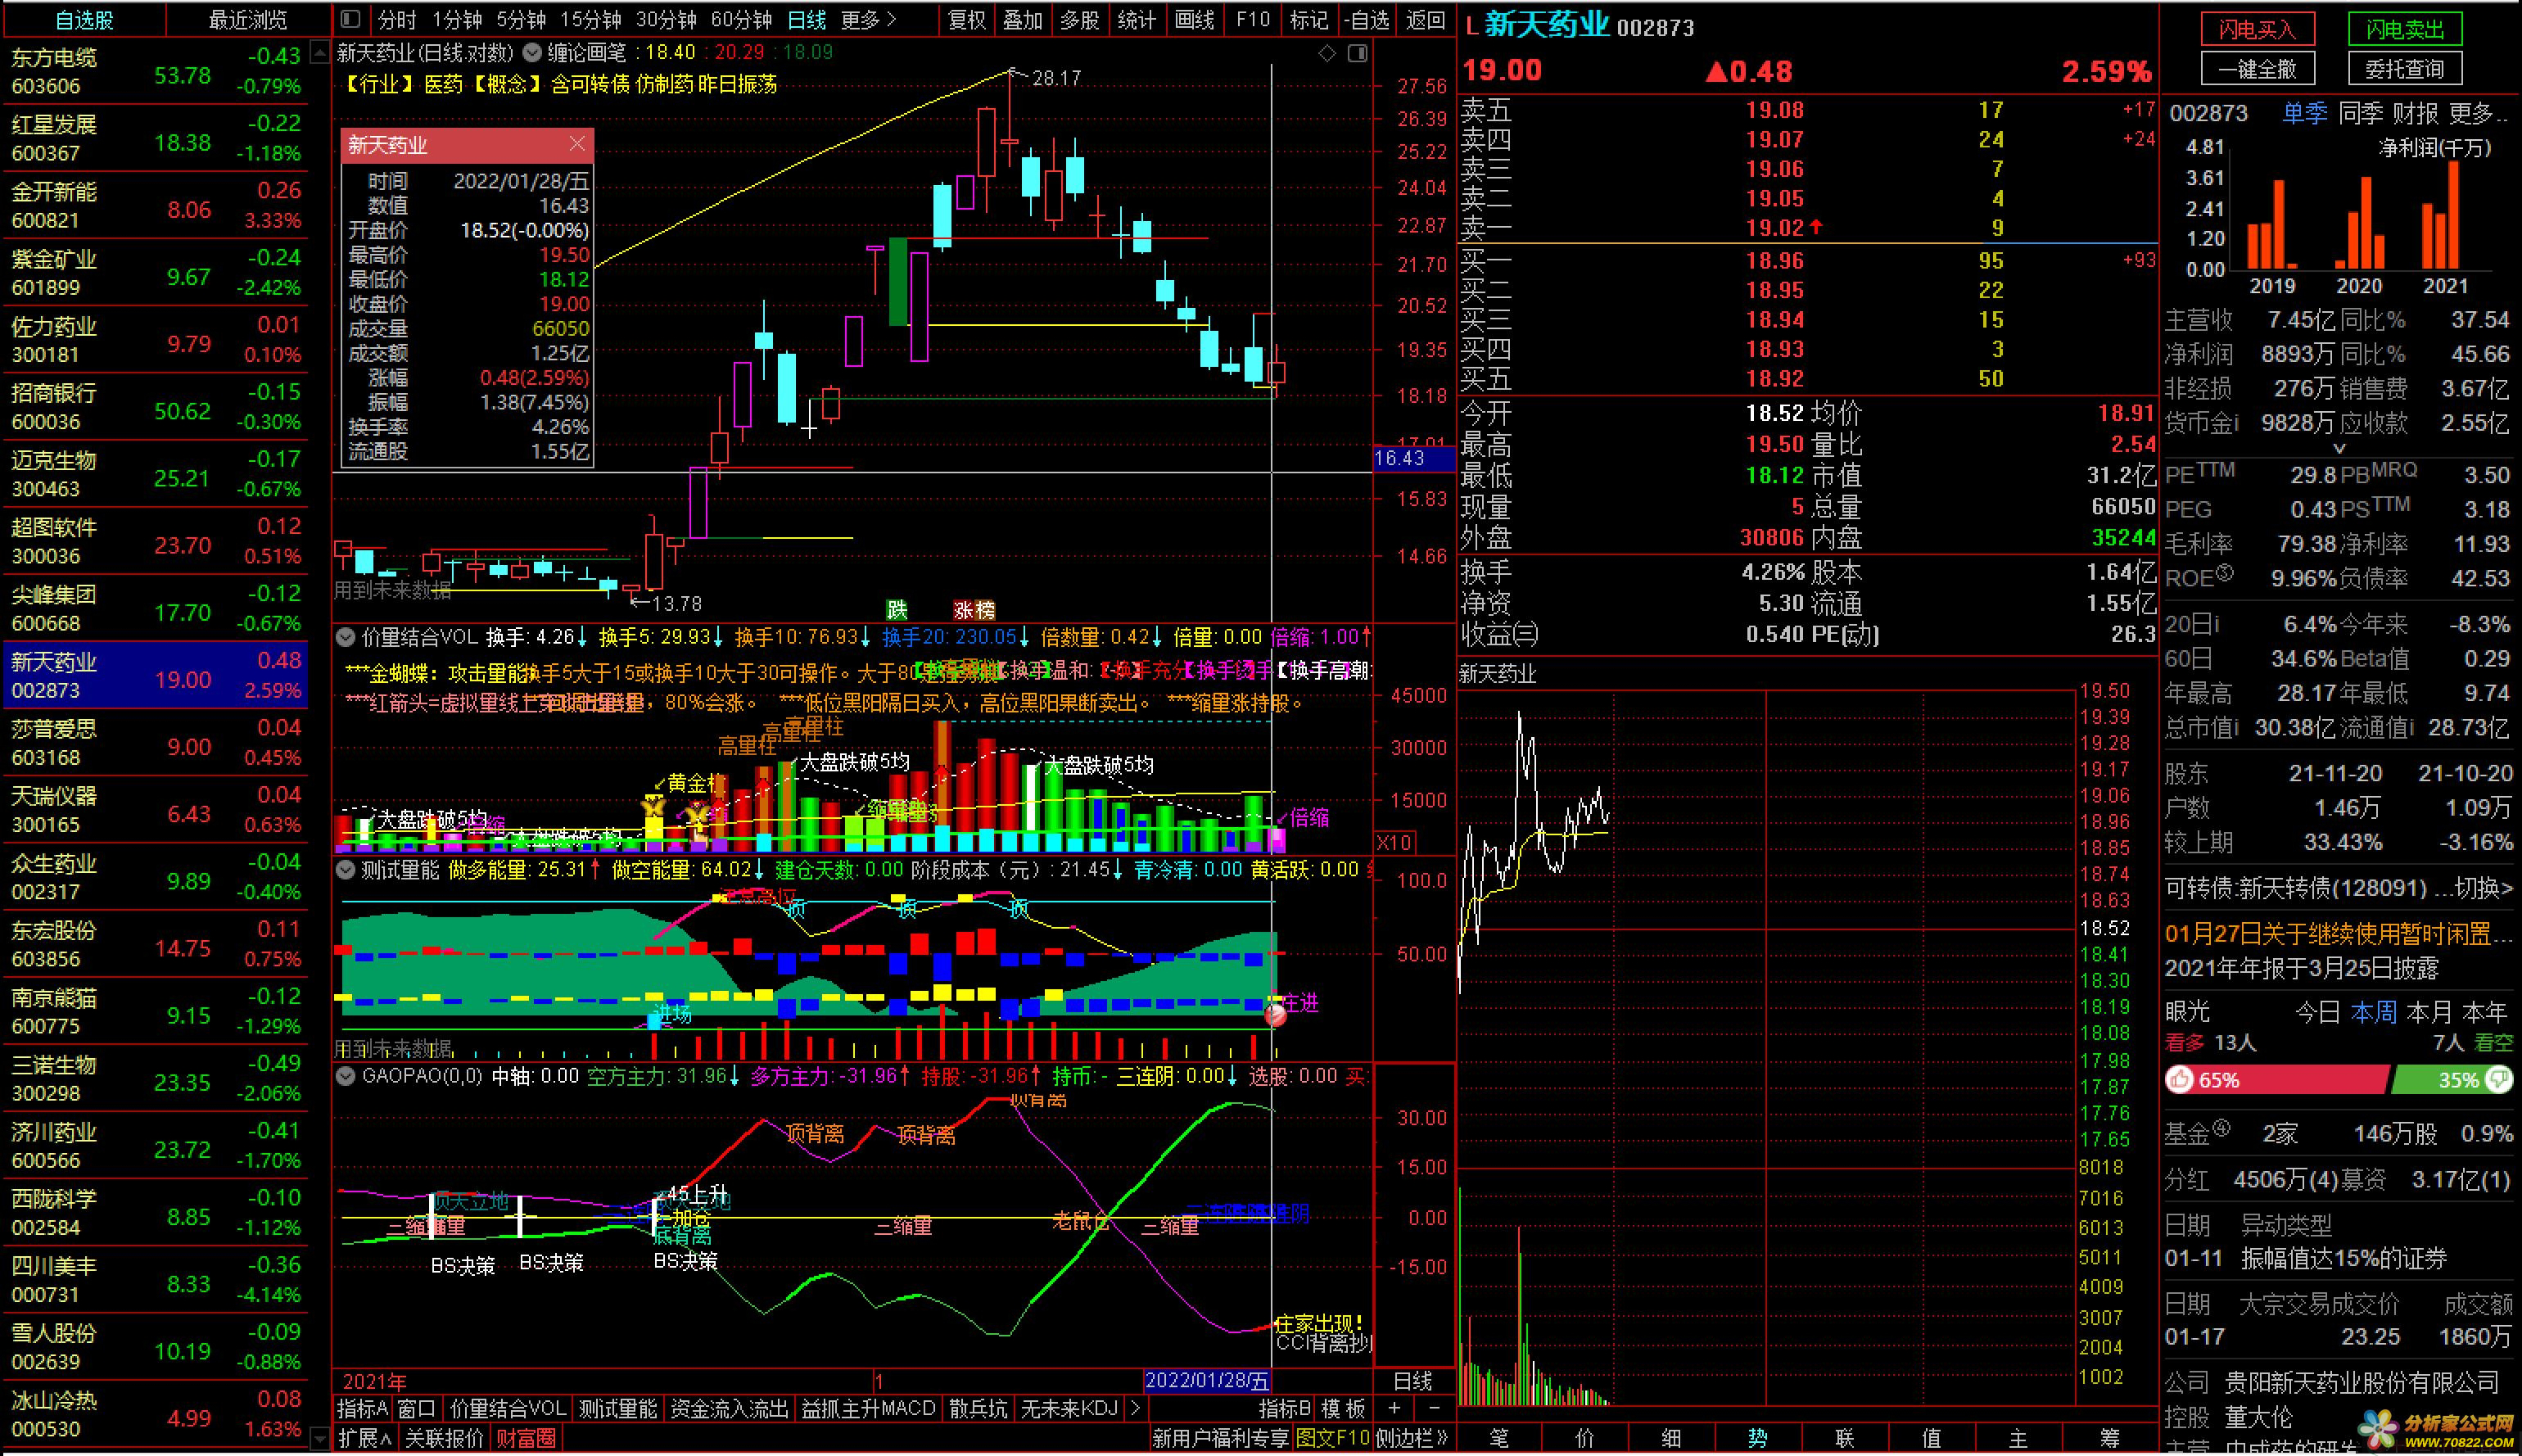This screenshot has width=2522, height=1456.
Task: Open the 关联报价 related quotes tab
Action: point(444,1439)
